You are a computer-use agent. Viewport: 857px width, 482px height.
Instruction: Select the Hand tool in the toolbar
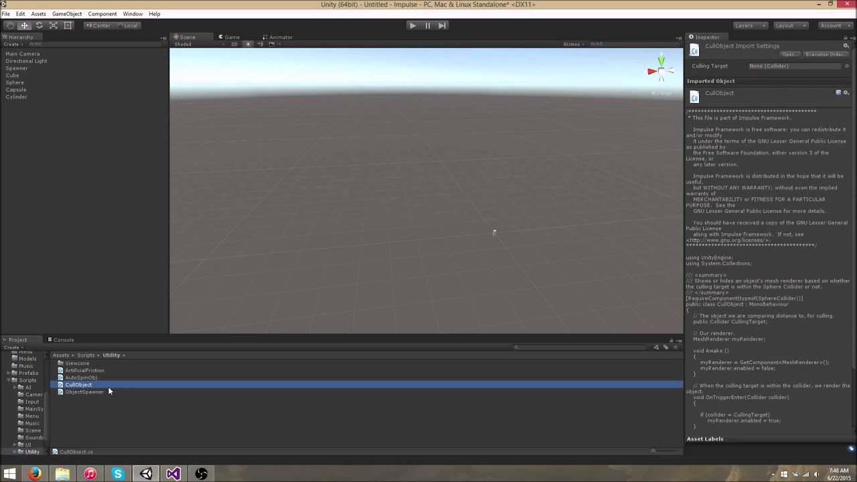10,25
